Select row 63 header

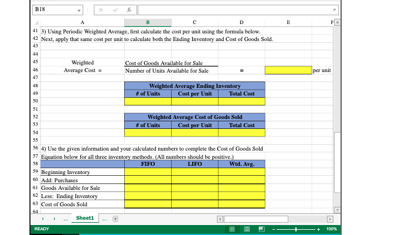[x=35, y=203]
